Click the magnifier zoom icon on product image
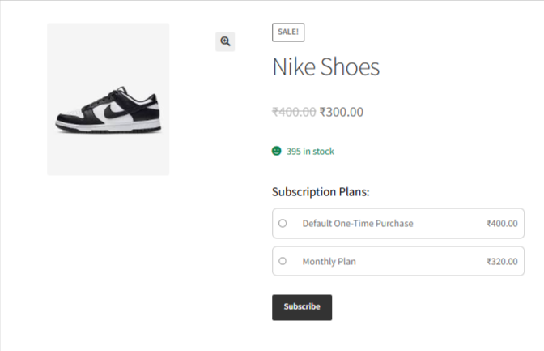Image resolution: width=544 pixels, height=351 pixels. coord(225,41)
